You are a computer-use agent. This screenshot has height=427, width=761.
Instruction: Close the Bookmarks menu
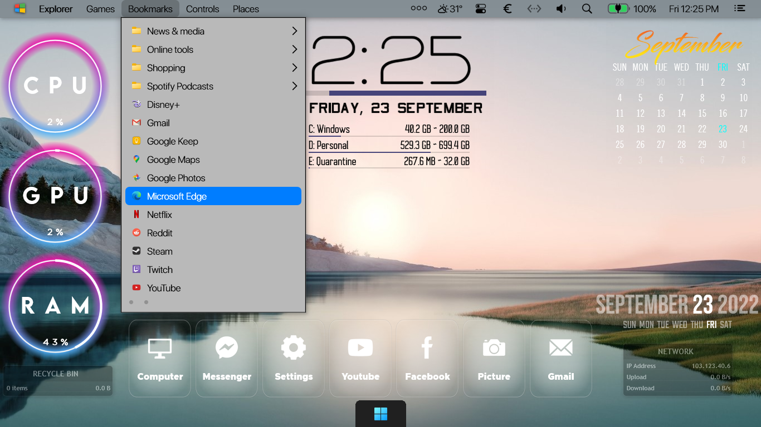[150, 9]
